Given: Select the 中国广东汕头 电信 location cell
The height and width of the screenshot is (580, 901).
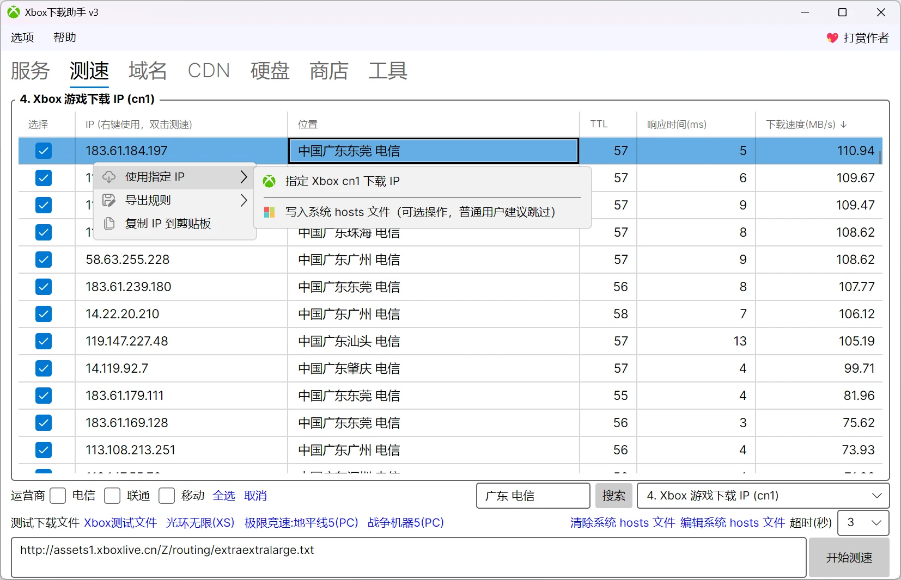Looking at the screenshot, I should pyautogui.click(x=434, y=341).
